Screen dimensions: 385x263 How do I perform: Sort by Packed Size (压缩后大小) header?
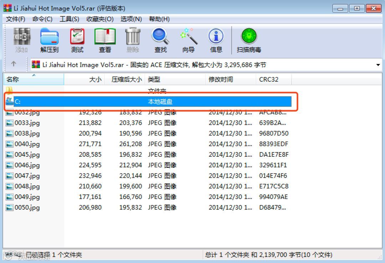pos(125,79)
